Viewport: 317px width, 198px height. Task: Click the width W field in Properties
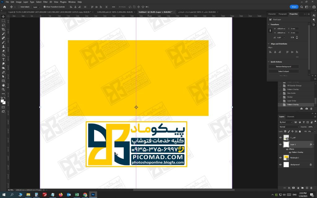tap(281, 29)
